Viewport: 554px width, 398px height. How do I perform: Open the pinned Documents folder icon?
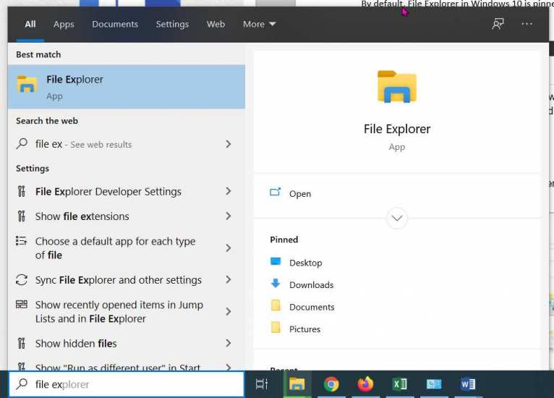pyautogui.click(x=276, y=305)
